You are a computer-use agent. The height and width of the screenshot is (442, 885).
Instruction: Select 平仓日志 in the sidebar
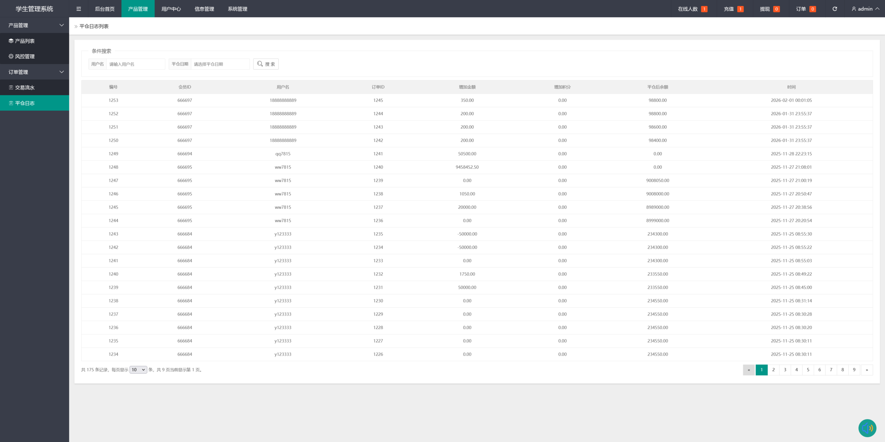pyautogui.click(x=25, y=103)
